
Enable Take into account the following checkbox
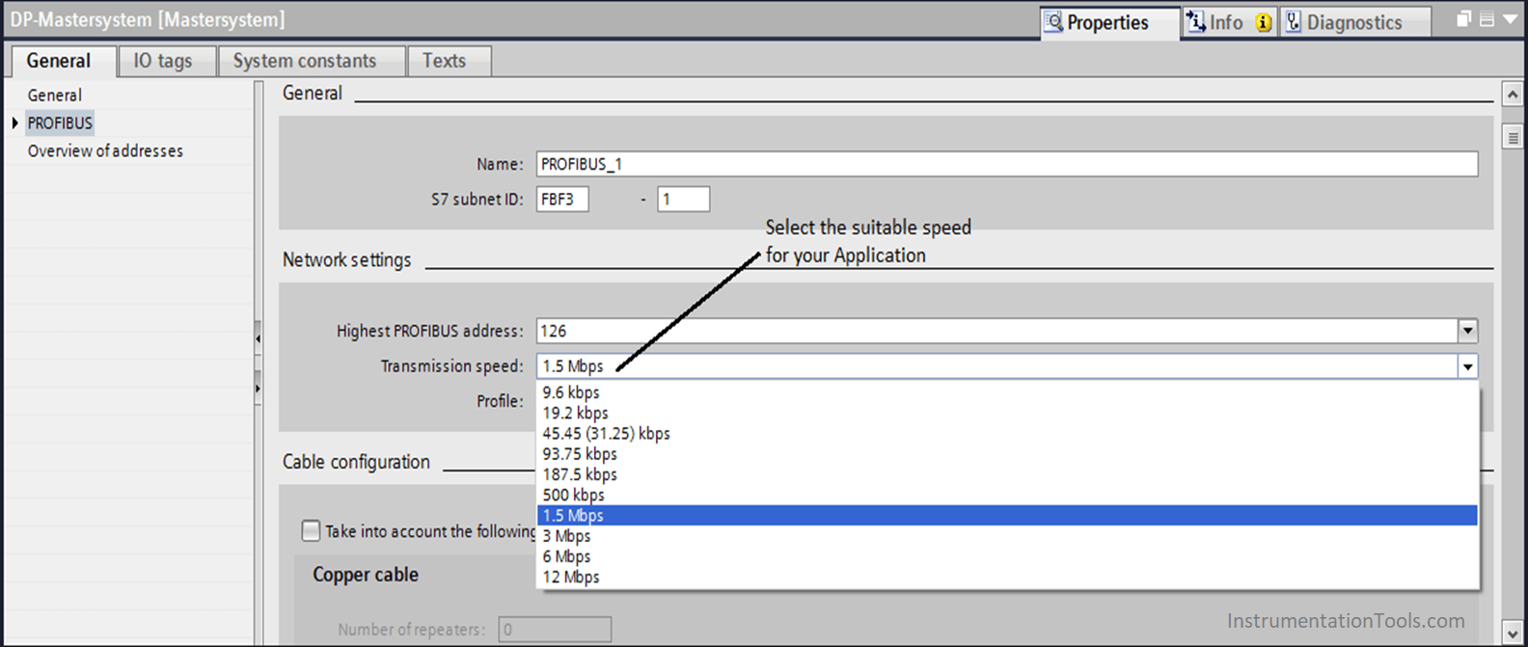point(311,530)
